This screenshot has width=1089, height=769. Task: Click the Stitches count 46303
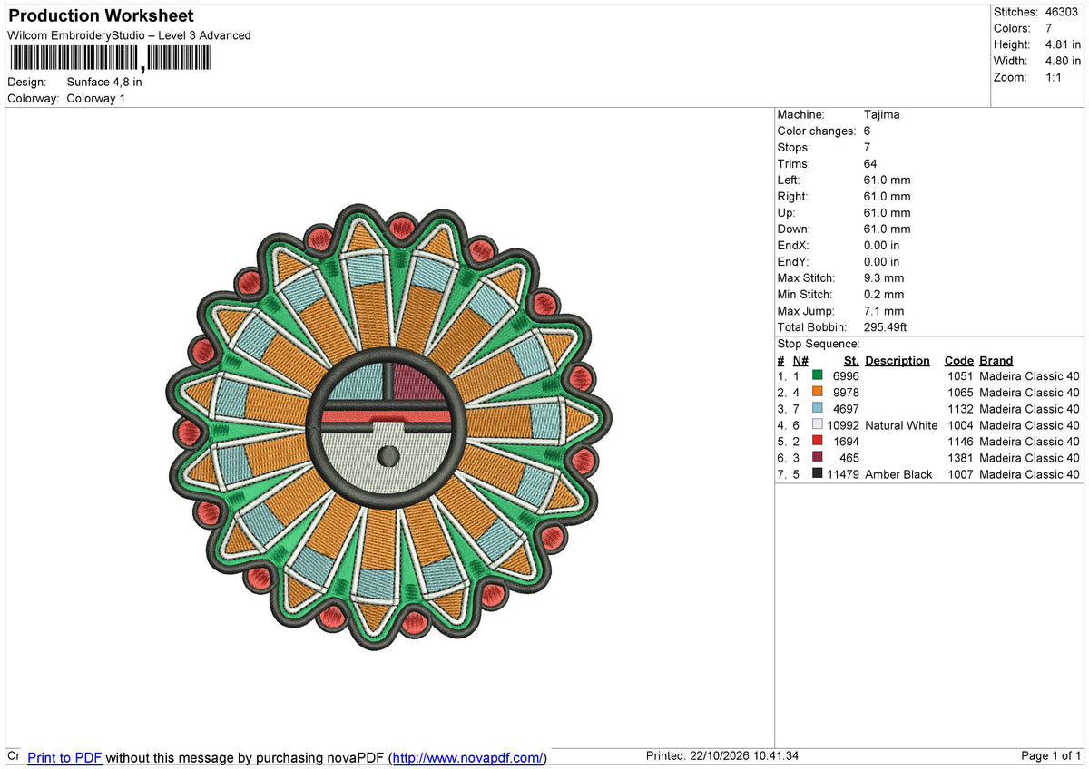1061,12
